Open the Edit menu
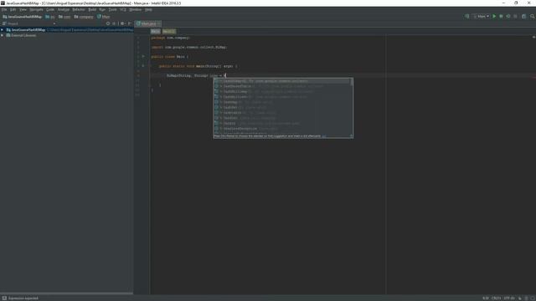Viewport: 536px width, 301px height. [13, 9]
